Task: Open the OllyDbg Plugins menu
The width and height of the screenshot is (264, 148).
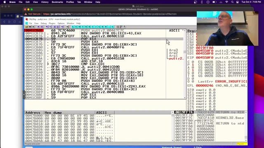Action: click(x=52, y=23)
